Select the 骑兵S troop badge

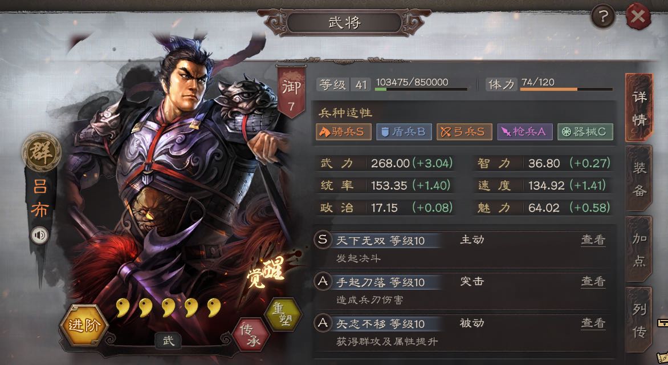[343, 132]
